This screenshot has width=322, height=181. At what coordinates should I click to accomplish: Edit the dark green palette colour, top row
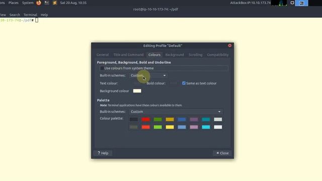157,119
